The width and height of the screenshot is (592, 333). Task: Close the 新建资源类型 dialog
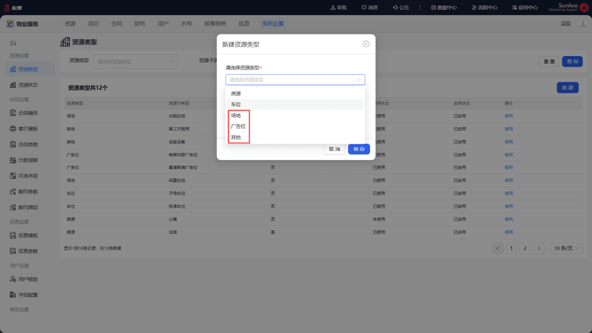[366, 44]
